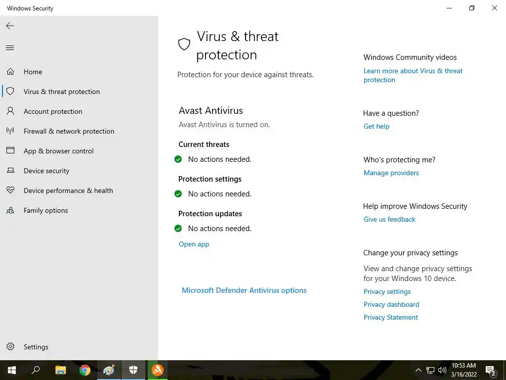Click the Account protection person icon
This screenshot has width=506, height=380.
tap(10, 111)
